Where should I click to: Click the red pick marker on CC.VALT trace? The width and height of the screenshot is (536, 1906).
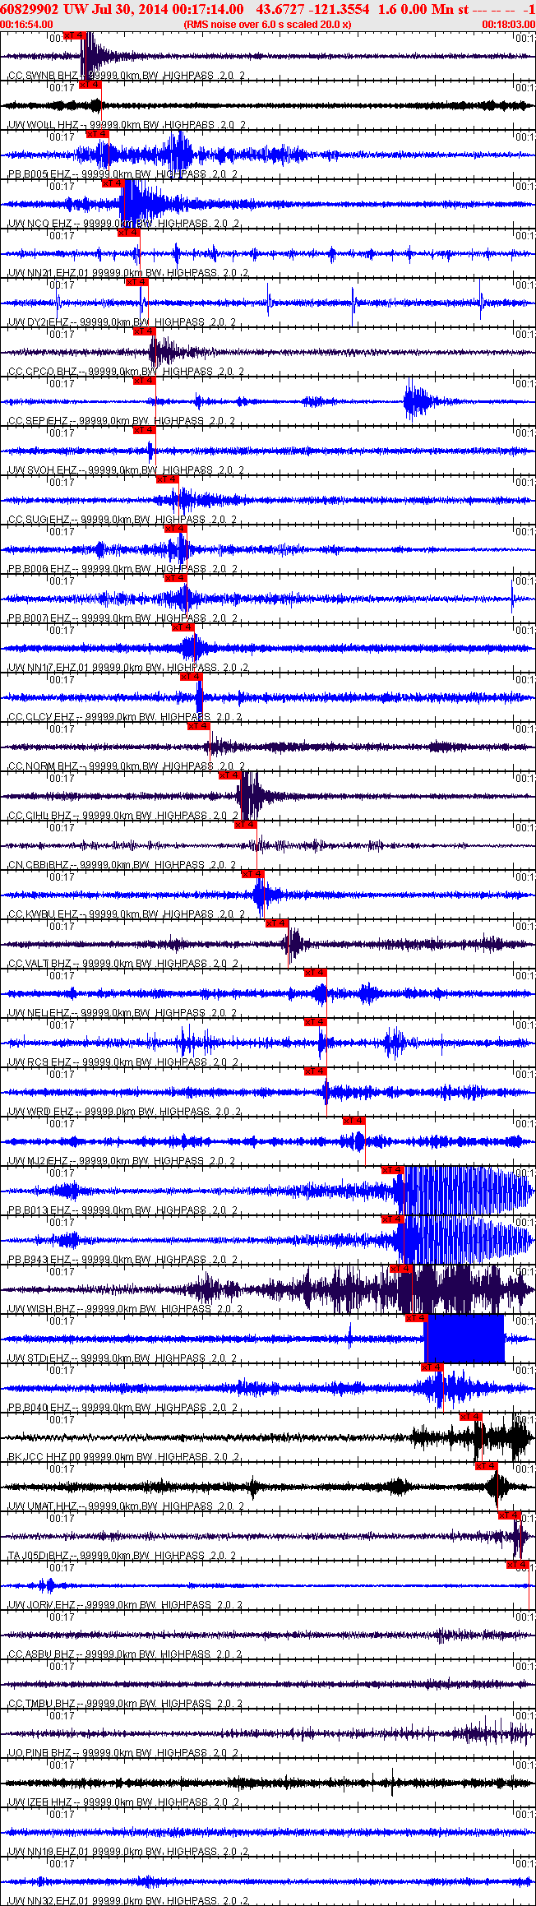pyautogui.click(x=278, y=923)
